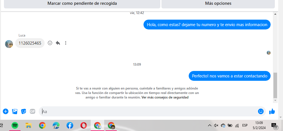Open emoji picker in message field
The image size is (283, 131).
[x=261, y=111]
